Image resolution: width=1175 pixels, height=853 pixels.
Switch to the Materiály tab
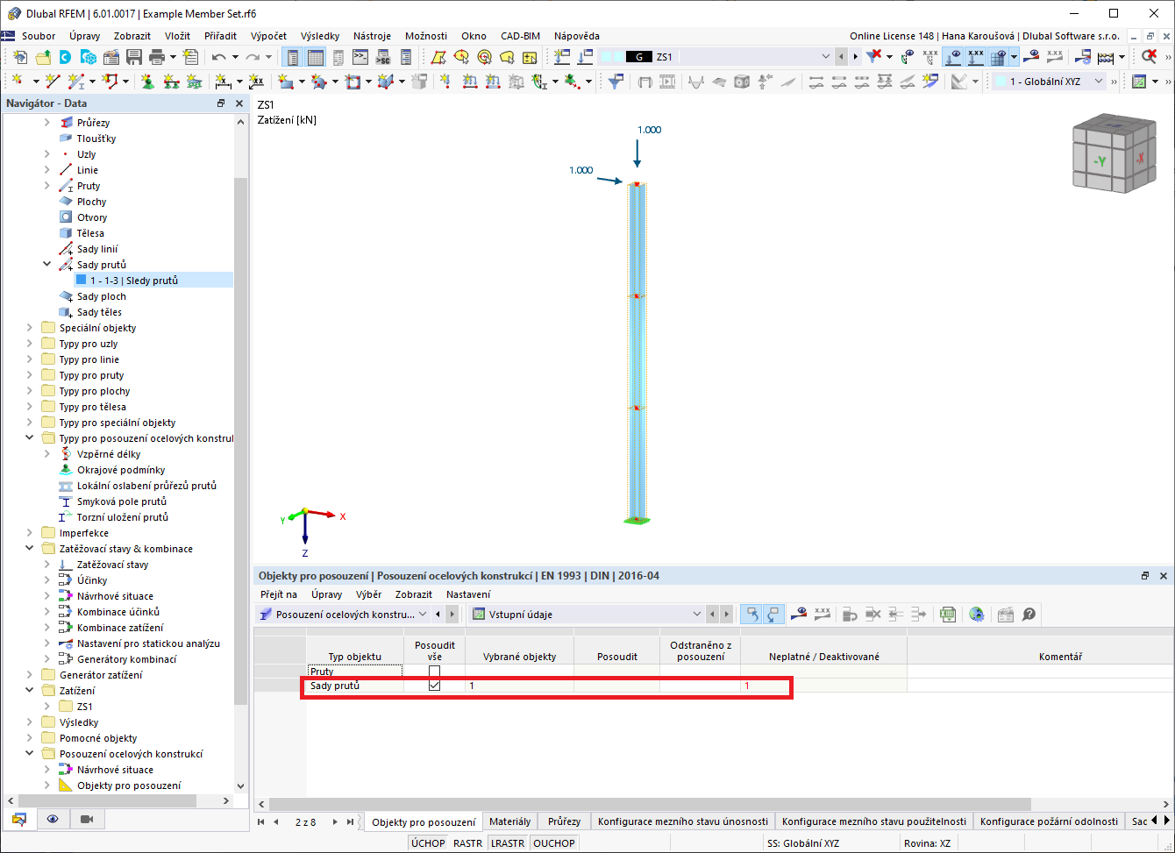(x=509, y=821)
